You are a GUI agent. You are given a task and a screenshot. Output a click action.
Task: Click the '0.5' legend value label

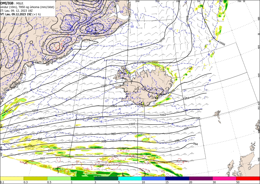pyautogui.click(x=49, y=182)
